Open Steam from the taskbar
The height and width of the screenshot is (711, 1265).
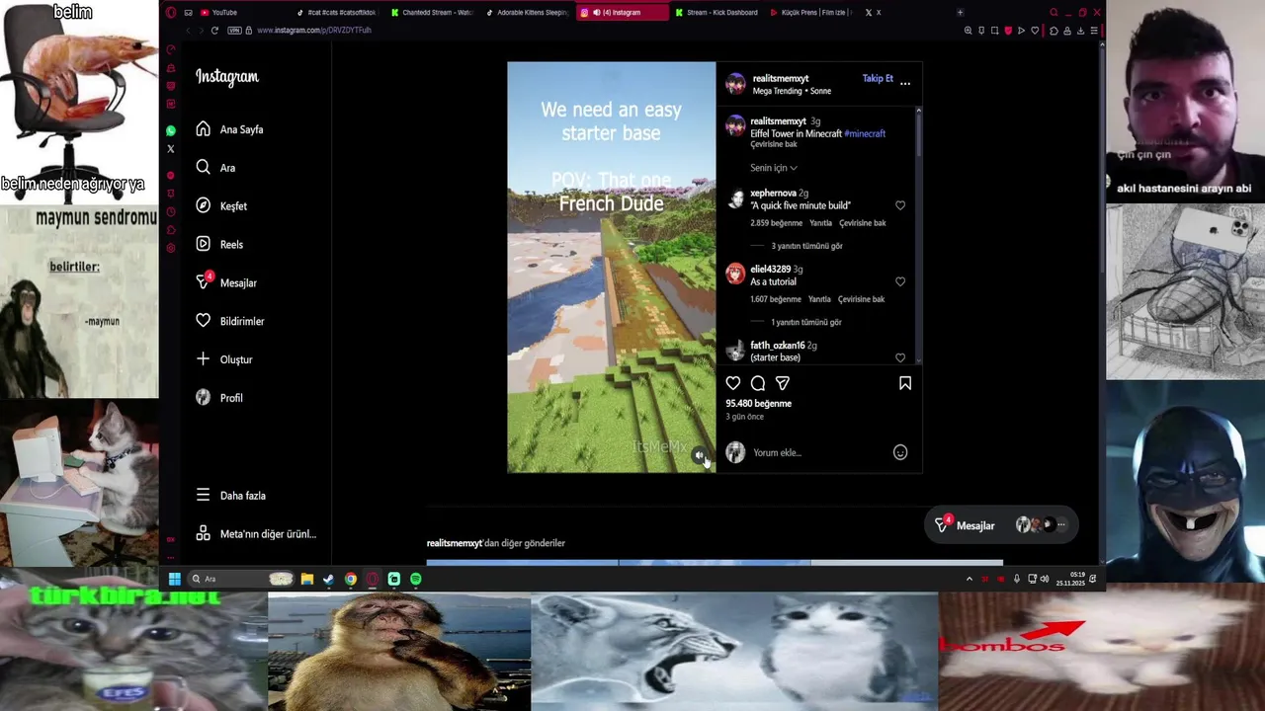click(329, 579)
